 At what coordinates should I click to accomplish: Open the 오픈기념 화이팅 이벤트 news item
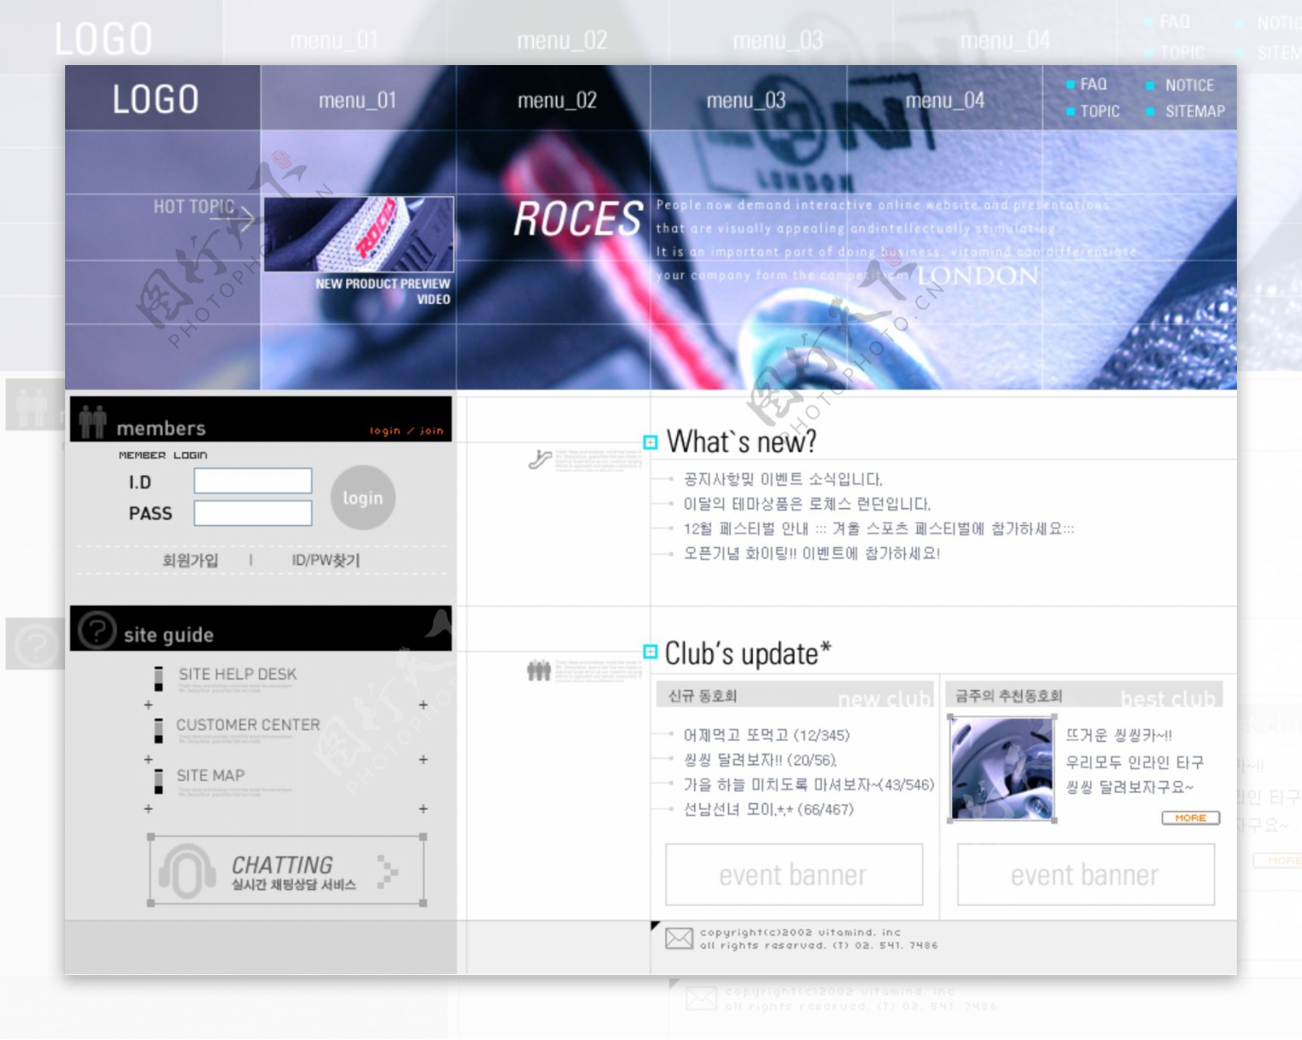point(810,553)
